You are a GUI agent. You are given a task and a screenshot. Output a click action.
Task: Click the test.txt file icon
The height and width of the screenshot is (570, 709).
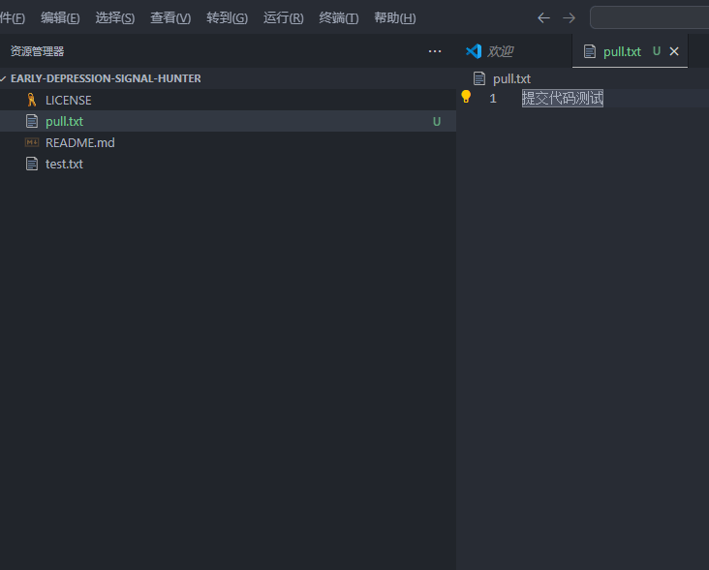point(32,164)
